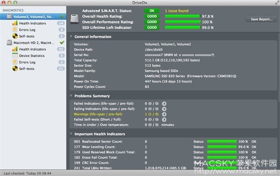Screen dimensions: 280x176
Task: Click the green checkmark next to Macintosh HD 2
Action: coord(62,42)
